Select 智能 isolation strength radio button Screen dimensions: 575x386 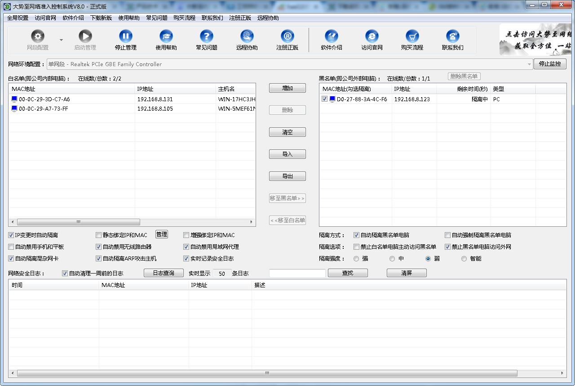[x=464, y=259]
